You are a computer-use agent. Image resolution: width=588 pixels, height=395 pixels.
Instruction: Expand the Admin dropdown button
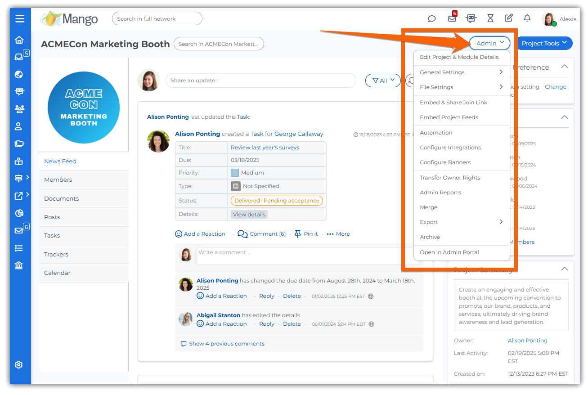(490, 43)
